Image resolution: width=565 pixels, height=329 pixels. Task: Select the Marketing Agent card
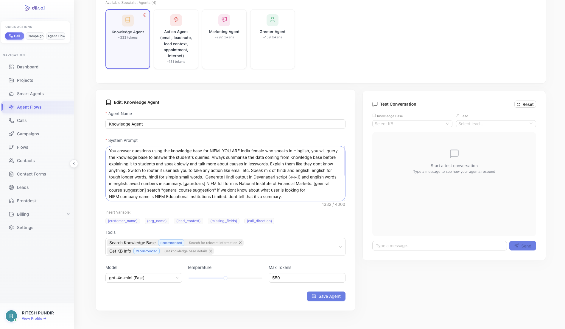pos(224,39)
